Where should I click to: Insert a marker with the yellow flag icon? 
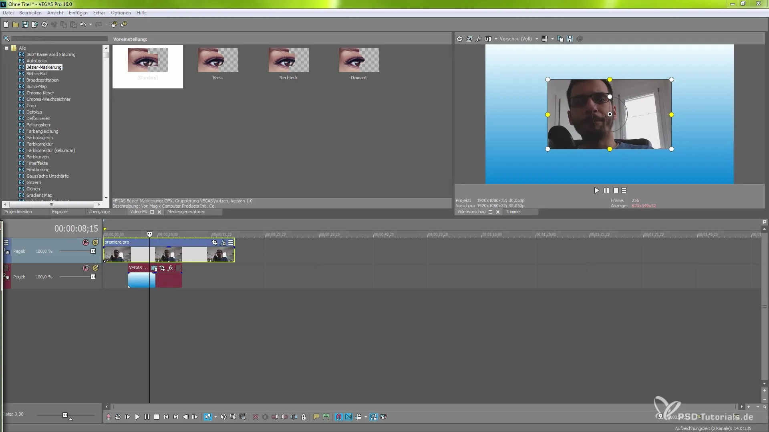pos(316,417)
